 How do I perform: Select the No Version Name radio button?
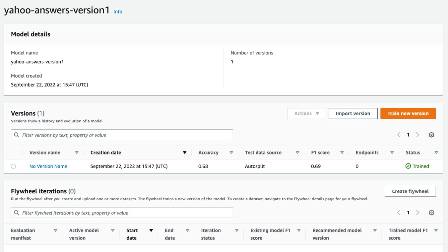[x=13, y=166]
